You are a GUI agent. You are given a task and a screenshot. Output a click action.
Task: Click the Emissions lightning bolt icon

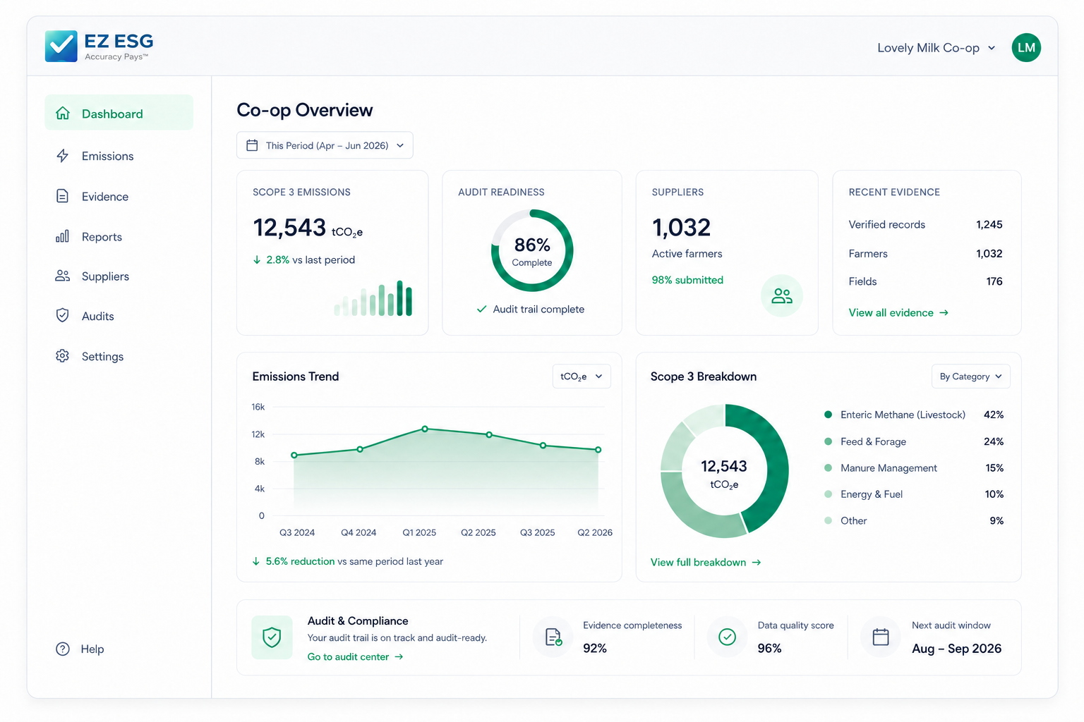63,156
